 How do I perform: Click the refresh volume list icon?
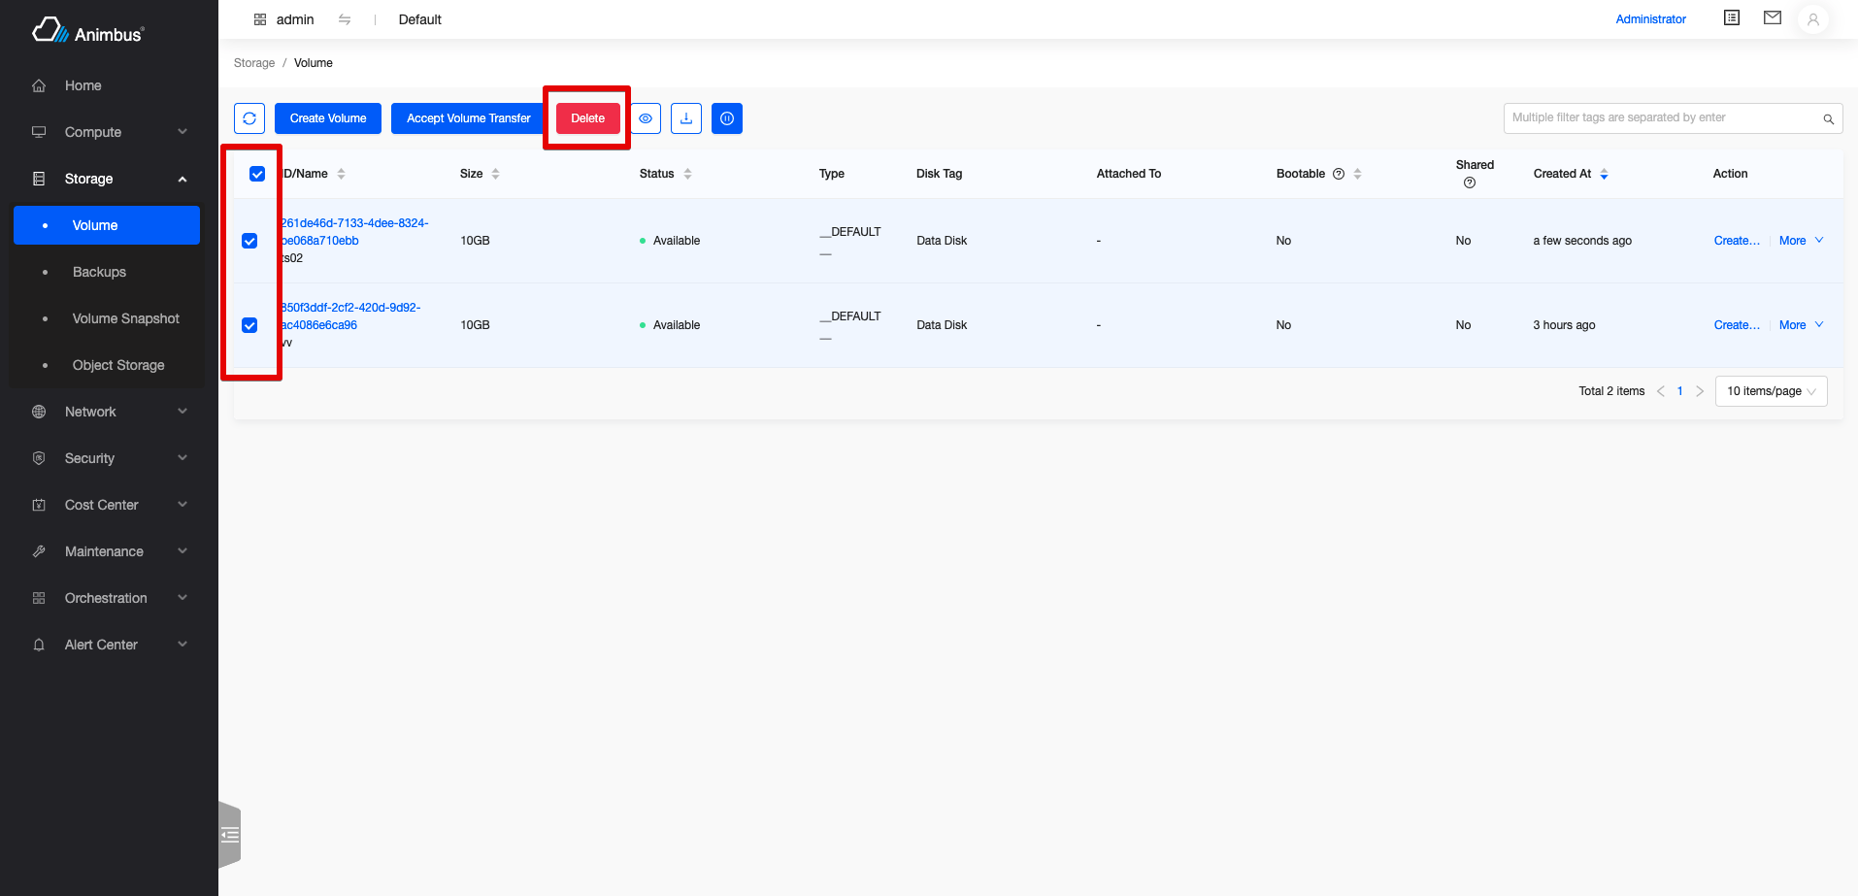[x=249, y=118]
